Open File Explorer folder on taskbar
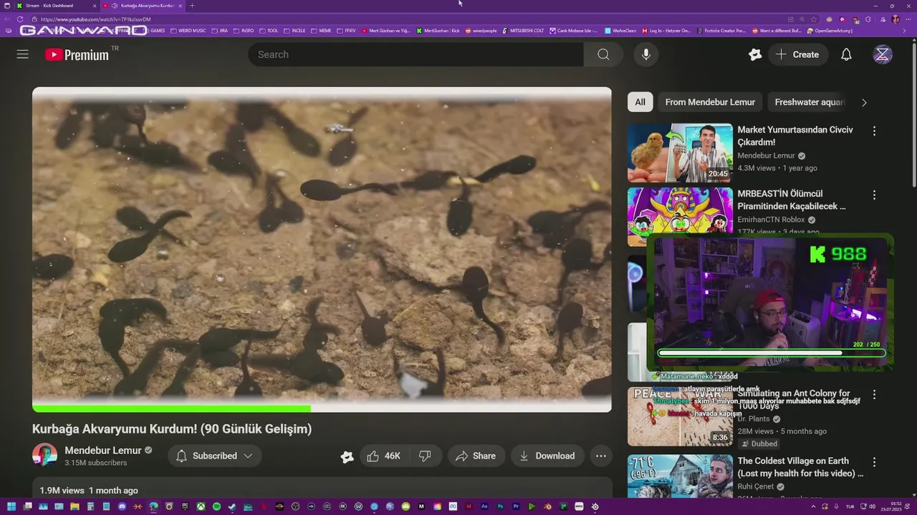Screen dimensions: 917x515 (75, 506)
